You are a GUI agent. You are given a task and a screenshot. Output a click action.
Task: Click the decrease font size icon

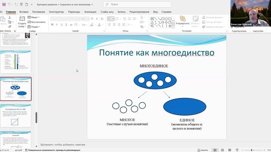click(x=97, y=19)
